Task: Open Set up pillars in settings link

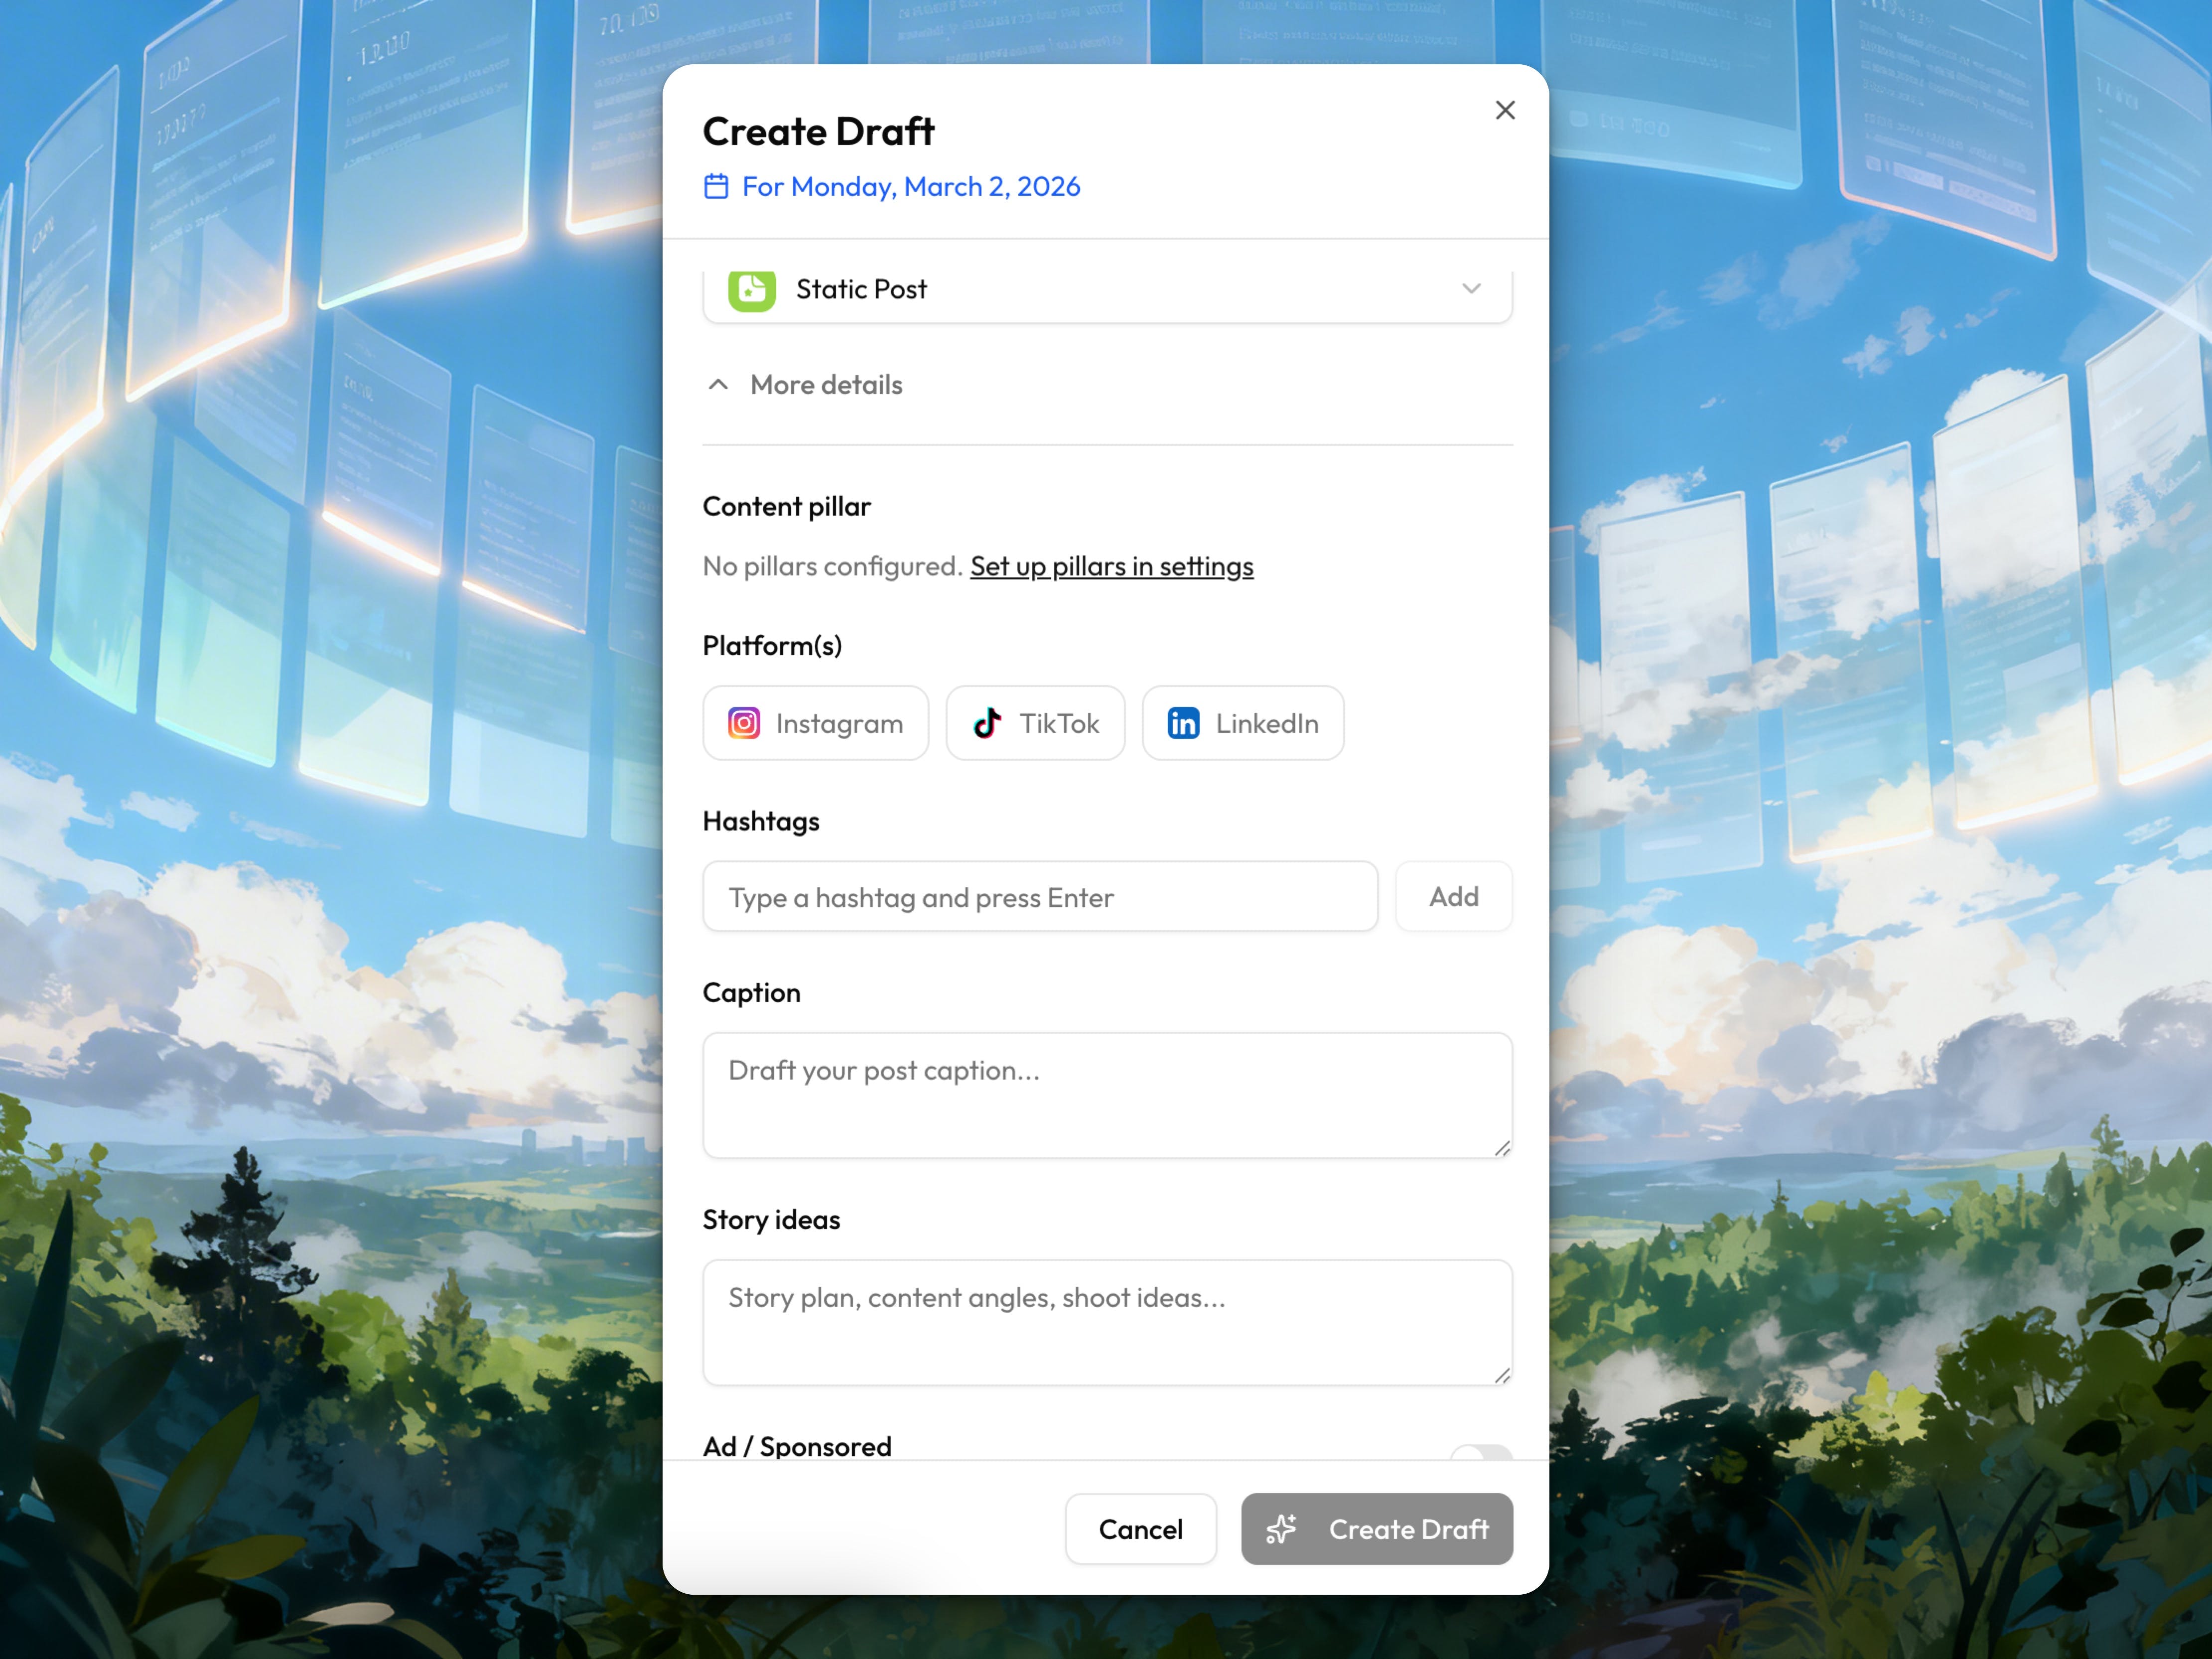Action: pos(1111,566)
